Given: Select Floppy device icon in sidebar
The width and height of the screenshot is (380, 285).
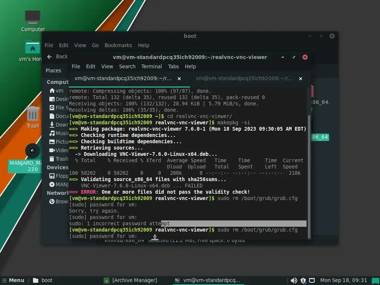Looking at the screenshot, I should 52,176.
